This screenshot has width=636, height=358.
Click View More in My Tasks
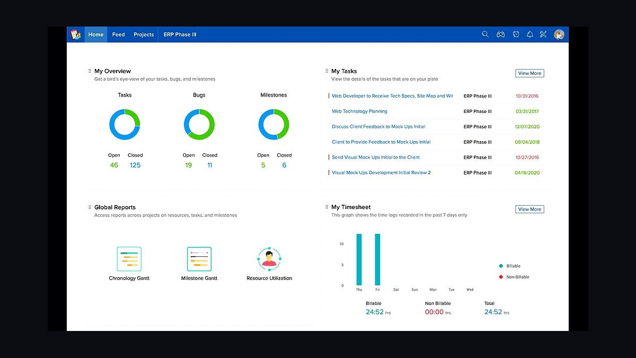point(529,73)
